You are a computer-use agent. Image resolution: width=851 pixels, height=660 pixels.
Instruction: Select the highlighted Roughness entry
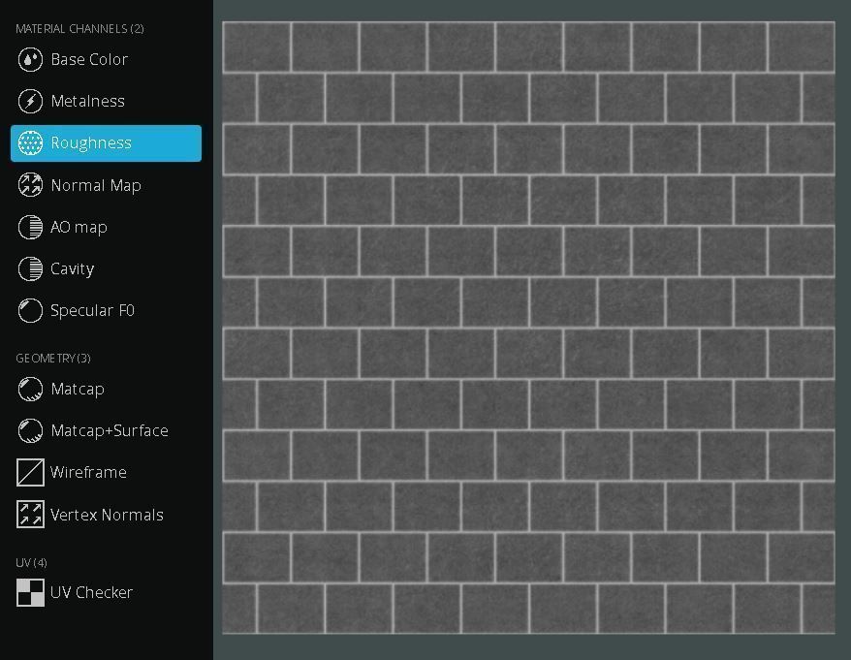click(106, 143)
